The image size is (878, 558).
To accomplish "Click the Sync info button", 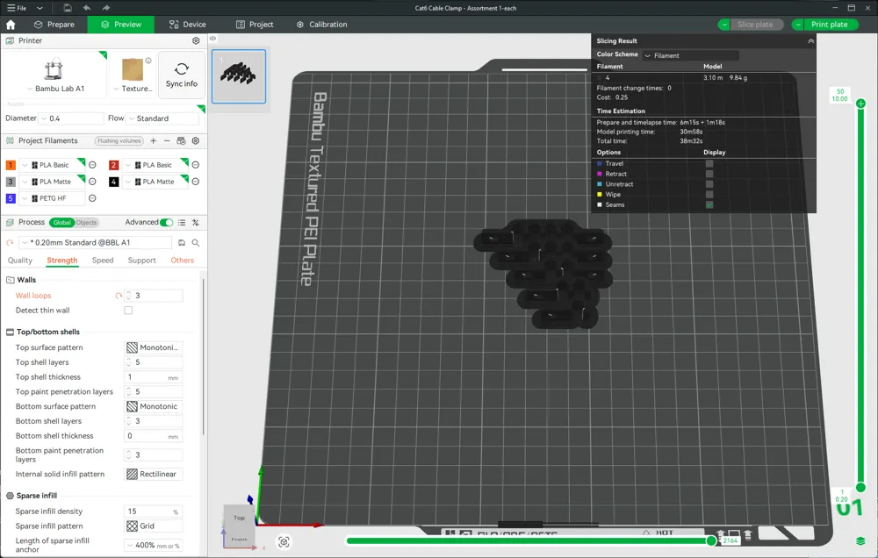I will click(182, 75).
